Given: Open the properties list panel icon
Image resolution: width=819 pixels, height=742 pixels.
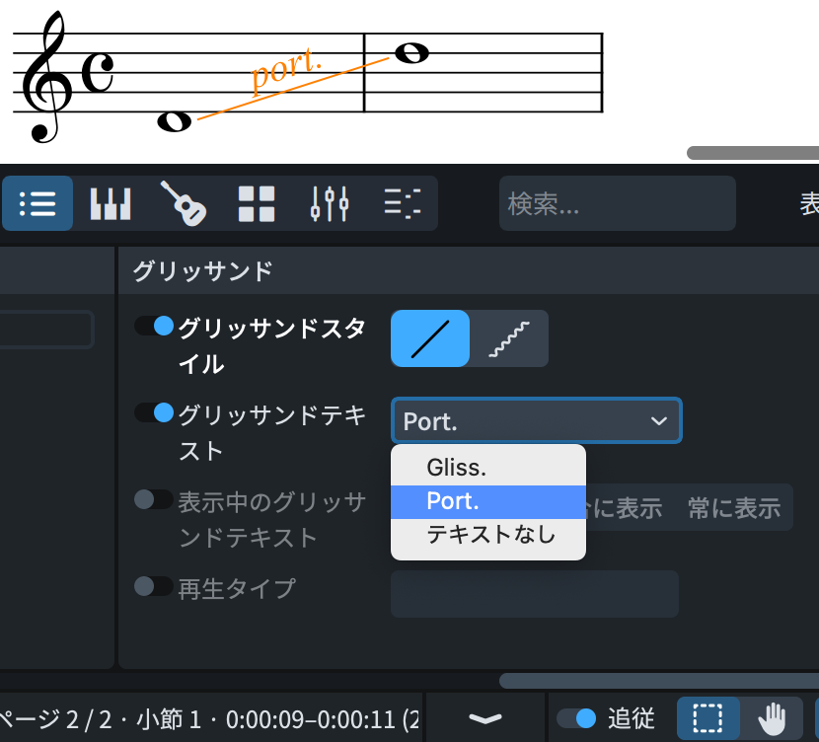Looking at the screenshot, I should point(37,203).
